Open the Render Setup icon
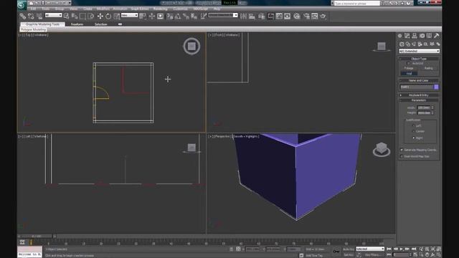Viewport: 459px width, 258px height. 306,16
